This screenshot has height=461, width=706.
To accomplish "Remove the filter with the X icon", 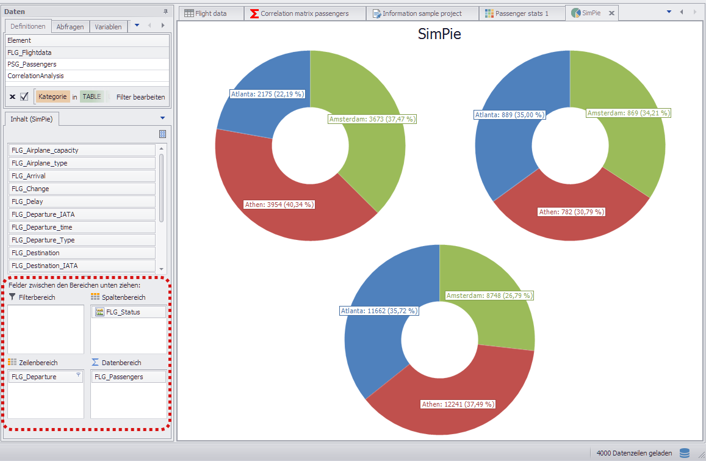I will click(12, 96).
